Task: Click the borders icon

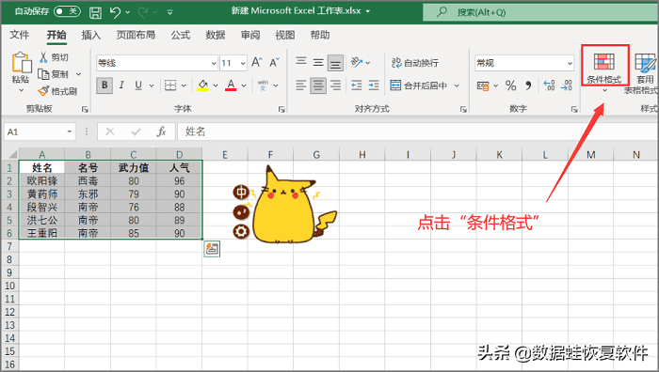Action: (170, 85)
